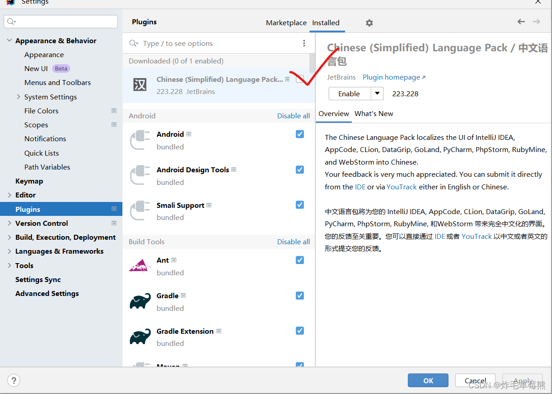The height and width of the screenshot is (394, 552).
Task: Click the bundled tag icon next to Ant
Action: tap(174, 260)
